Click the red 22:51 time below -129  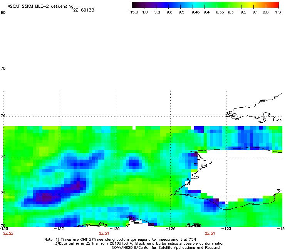click(x=104, y=233)
